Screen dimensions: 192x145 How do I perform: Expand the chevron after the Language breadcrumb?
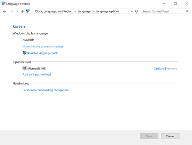pos(93,11)
